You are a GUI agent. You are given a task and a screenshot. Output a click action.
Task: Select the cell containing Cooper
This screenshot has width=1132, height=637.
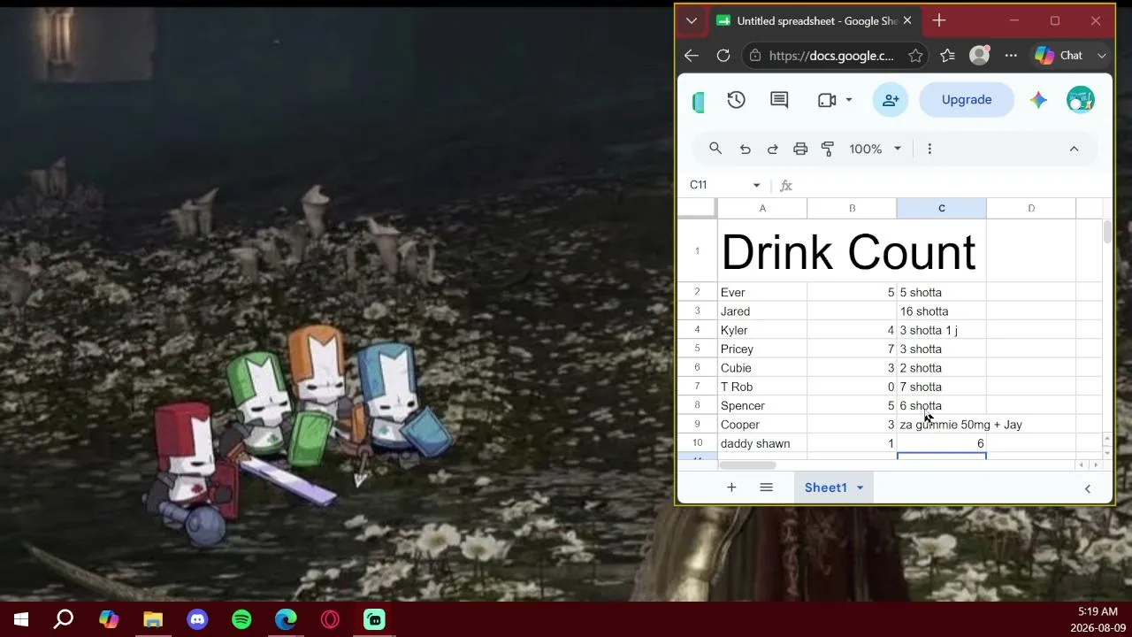click(x=762, y=425)
